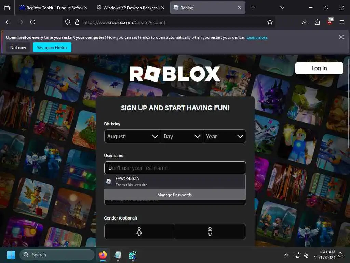Open Firefox from the taskbar

(103, 255)
